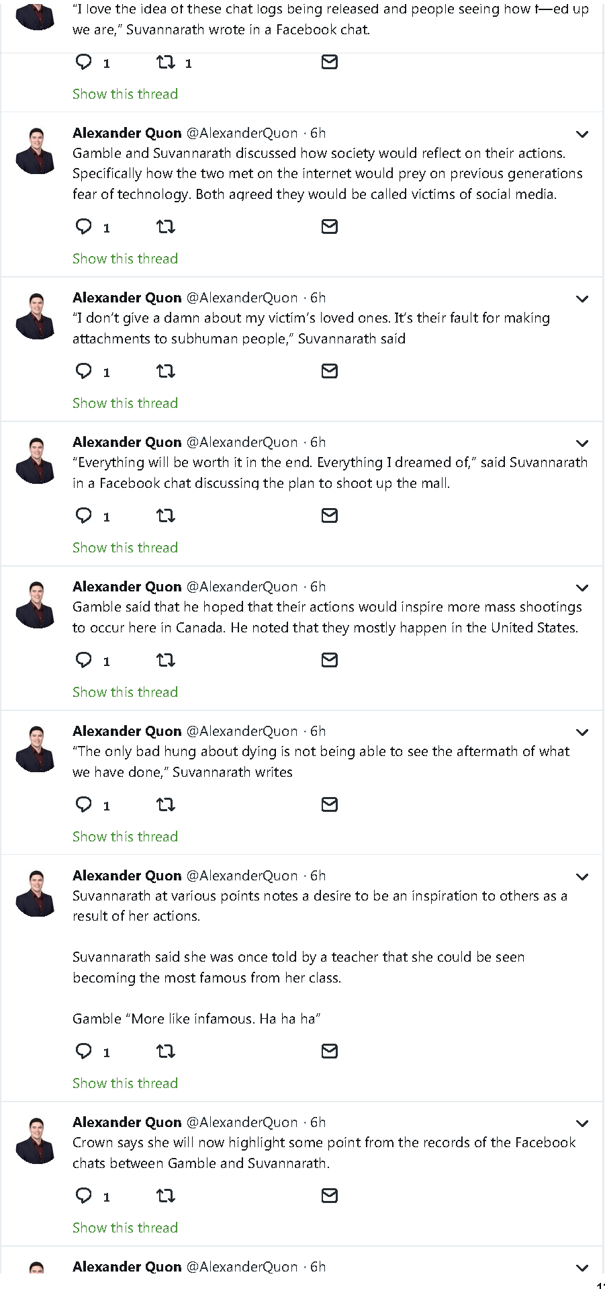Open Alexander Quon's avatar beside the "aftermath" tweet
Screen dimensions: 605x1289
coord(36,749)
